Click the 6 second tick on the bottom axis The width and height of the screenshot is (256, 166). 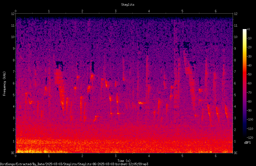coord(216,156)
